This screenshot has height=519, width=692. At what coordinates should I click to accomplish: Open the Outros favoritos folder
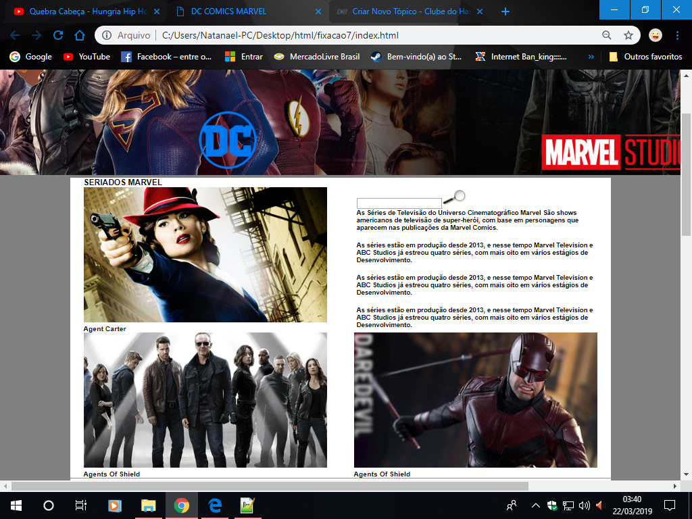click(x=645, y=57)
